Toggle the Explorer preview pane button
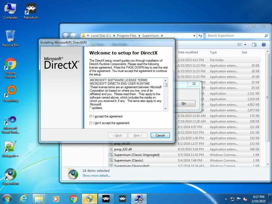 (x=254, y=45)
